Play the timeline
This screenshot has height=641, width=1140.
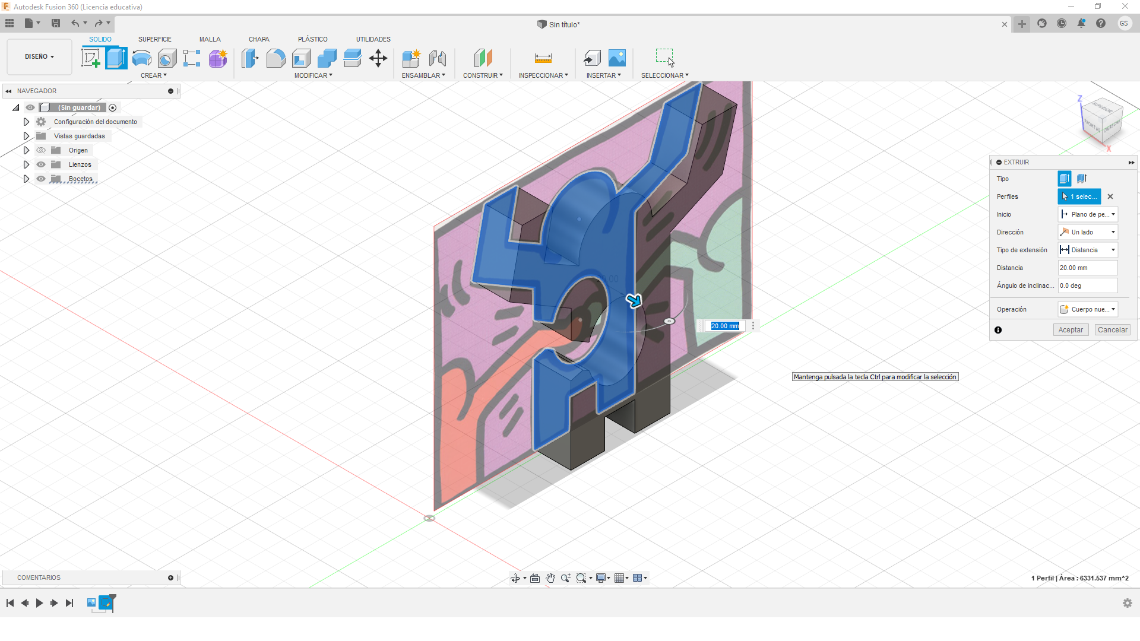pos(39,603)
